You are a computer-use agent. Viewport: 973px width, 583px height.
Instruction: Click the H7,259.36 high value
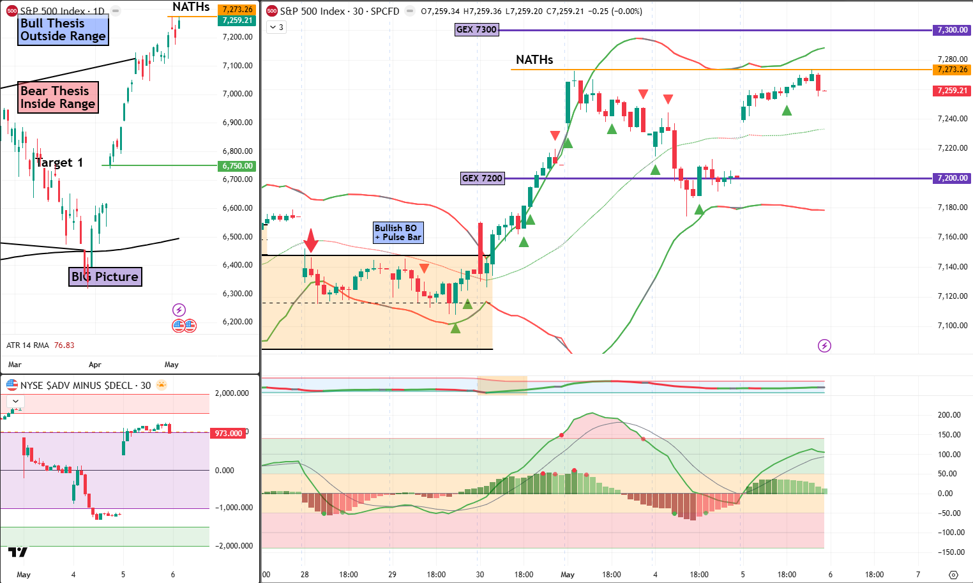point(483,11)
